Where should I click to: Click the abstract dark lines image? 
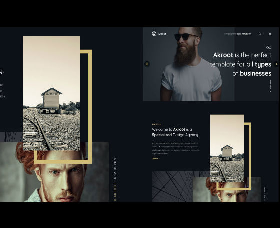pyautogui.click(x=172, y=187)
